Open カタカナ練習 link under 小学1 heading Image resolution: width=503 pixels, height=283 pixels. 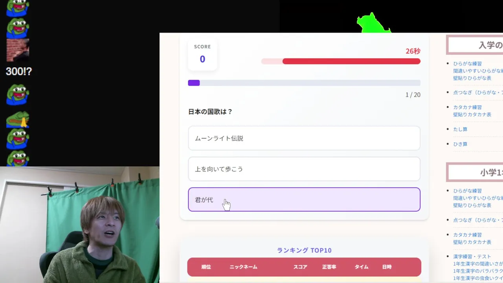467,235
